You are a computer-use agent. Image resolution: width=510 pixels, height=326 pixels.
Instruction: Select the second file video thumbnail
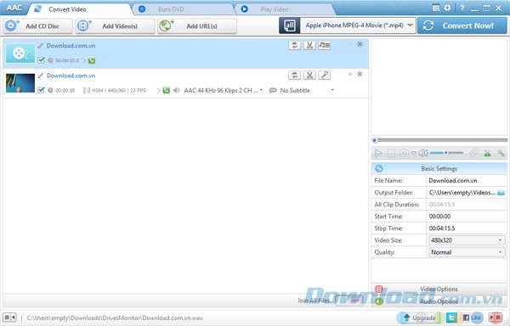click(x=20, y=83)
